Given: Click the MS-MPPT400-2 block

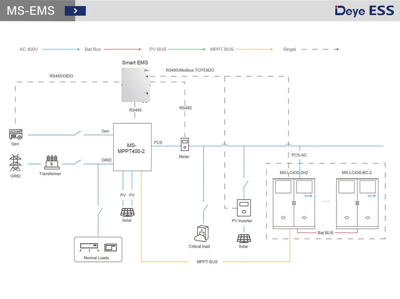Looking at the screenshot, I should [x=132, y=147].
